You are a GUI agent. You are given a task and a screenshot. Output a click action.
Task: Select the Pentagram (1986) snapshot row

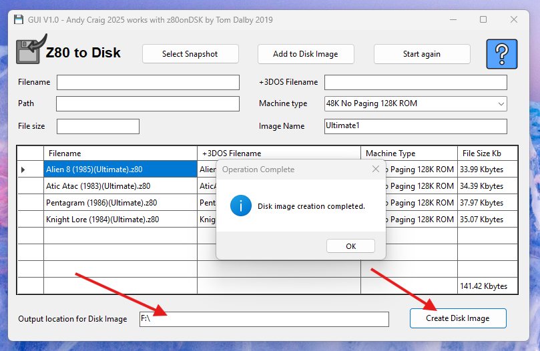point(120,203)
